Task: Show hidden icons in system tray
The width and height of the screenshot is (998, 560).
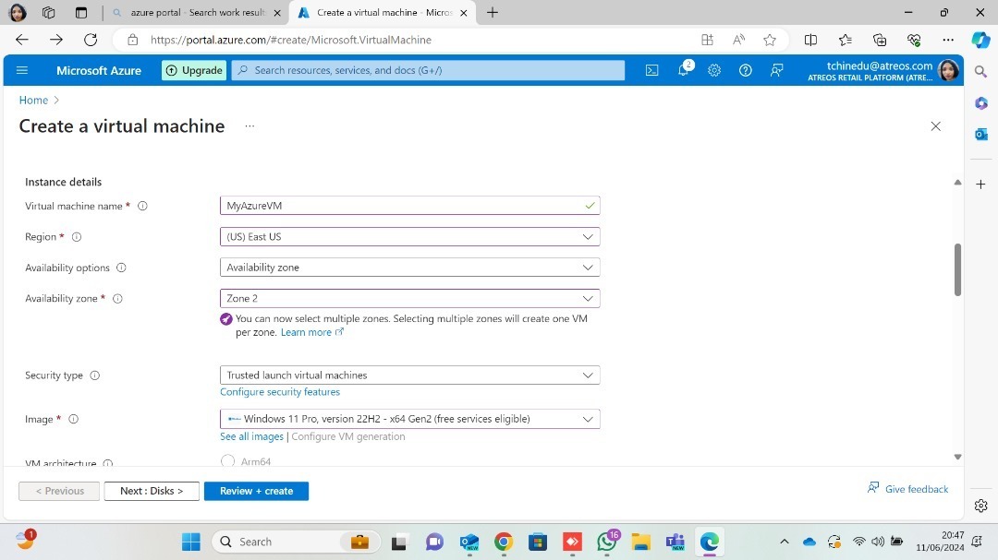Action: tap(785, 542)
